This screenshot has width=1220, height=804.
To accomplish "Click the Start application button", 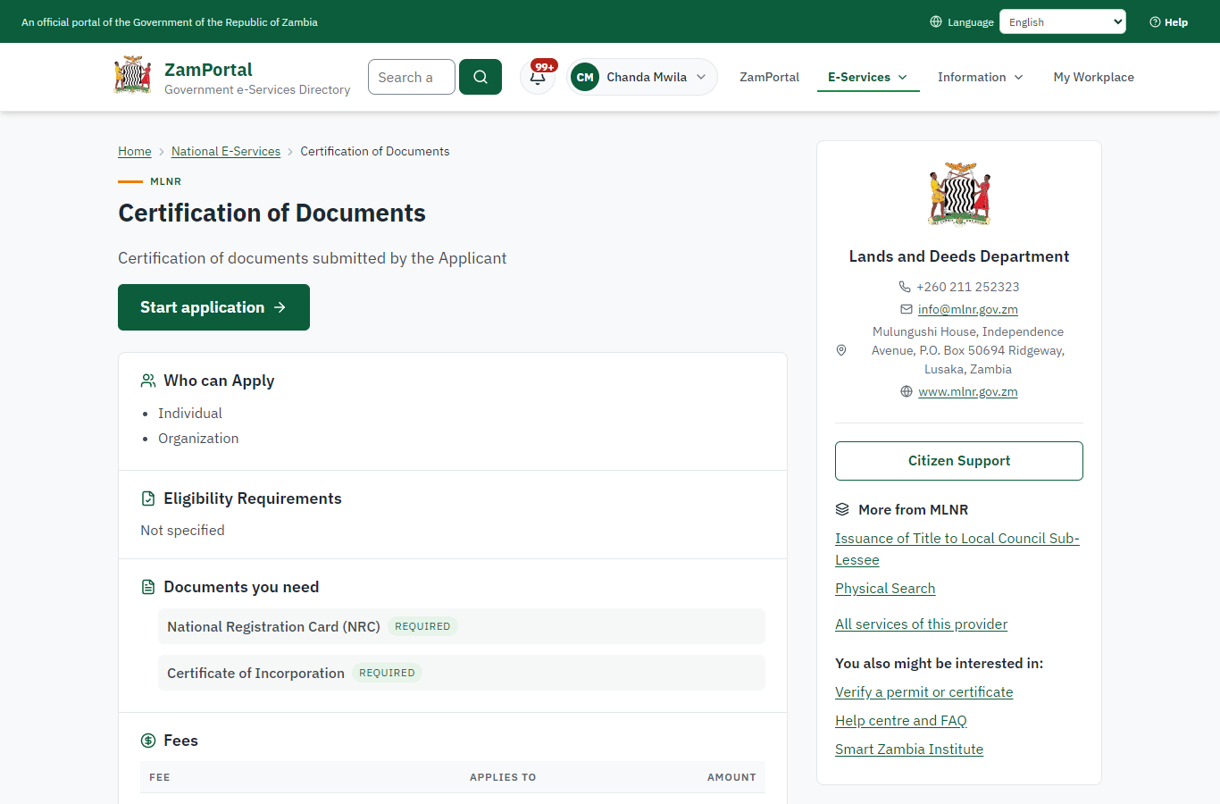I will (x=213, y=307).
